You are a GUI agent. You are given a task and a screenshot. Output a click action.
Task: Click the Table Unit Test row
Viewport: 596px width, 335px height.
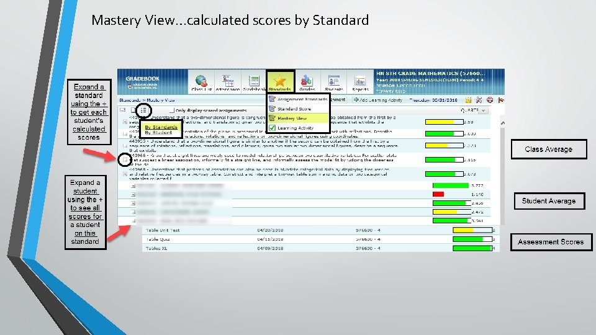coord(320,230)
